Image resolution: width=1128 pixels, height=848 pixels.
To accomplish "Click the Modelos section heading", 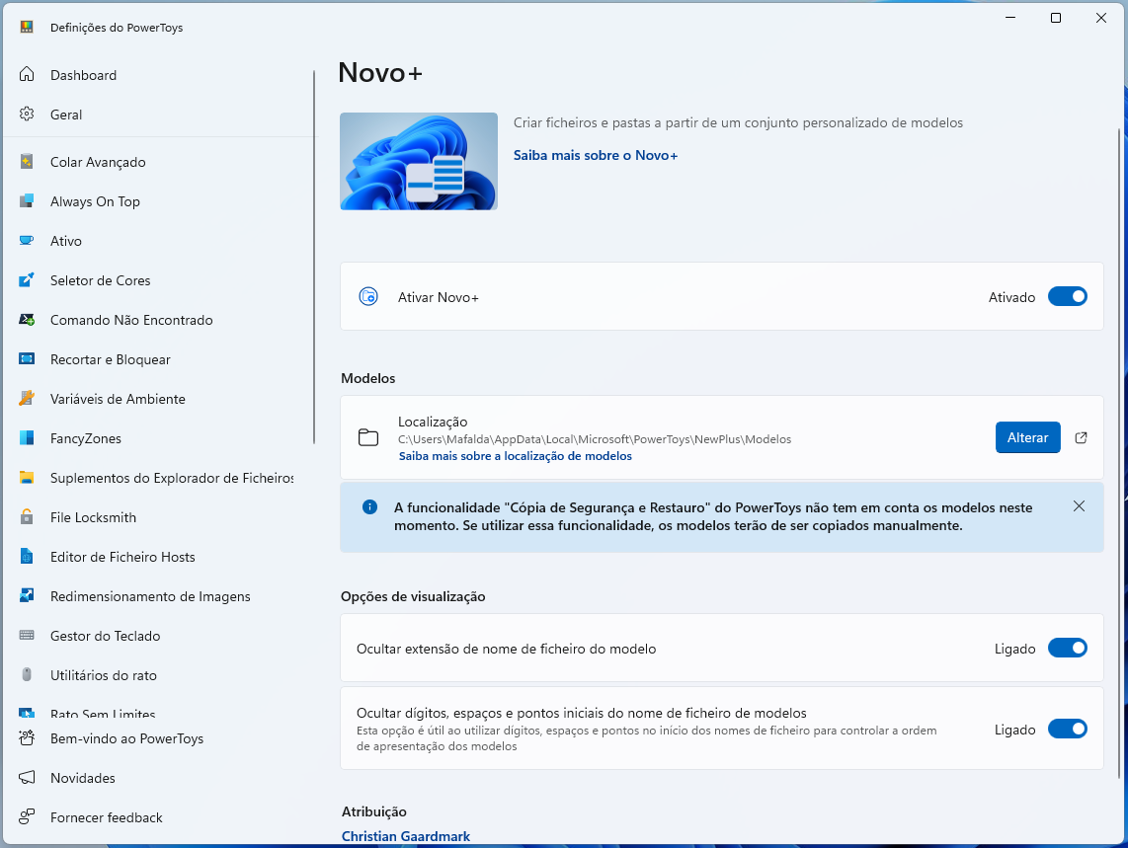I will coord(367,378).
